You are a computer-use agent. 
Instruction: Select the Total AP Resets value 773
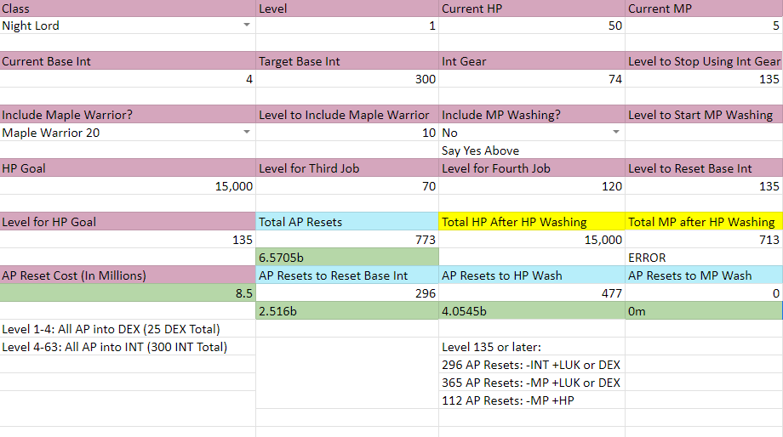[x=347, y=240]
